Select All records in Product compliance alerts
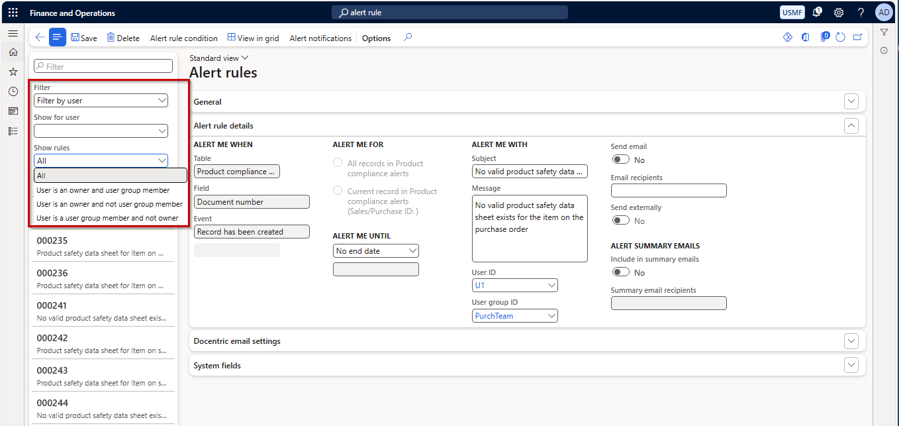The height and width of the screenshot is (426, 899). 338,163
